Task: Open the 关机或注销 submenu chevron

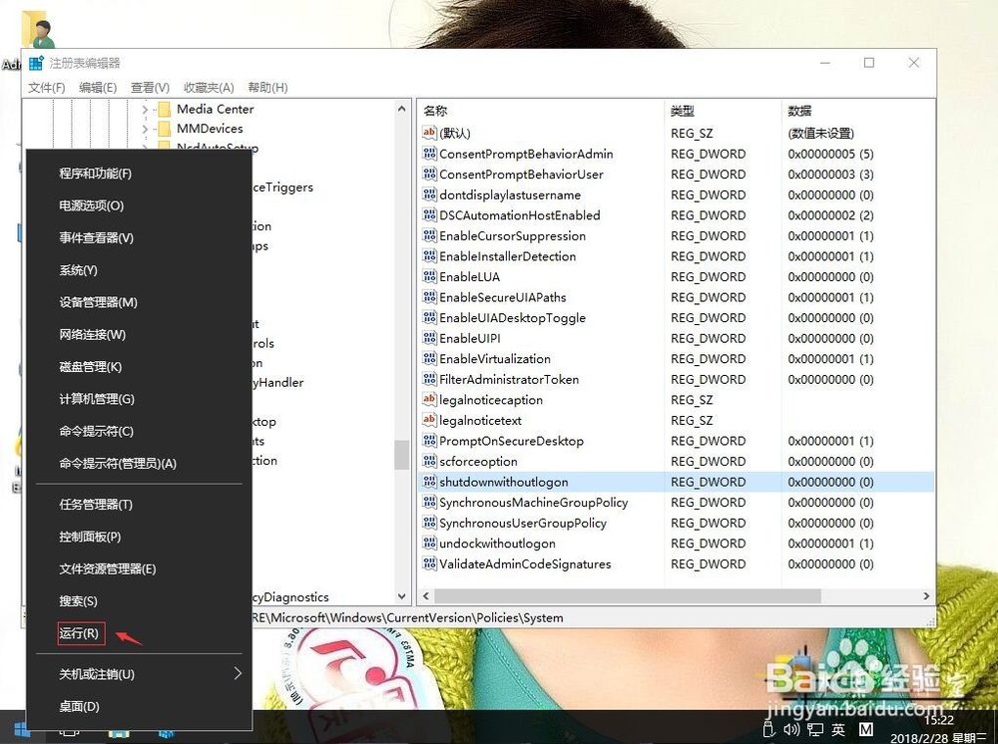Action: point(237,673)
